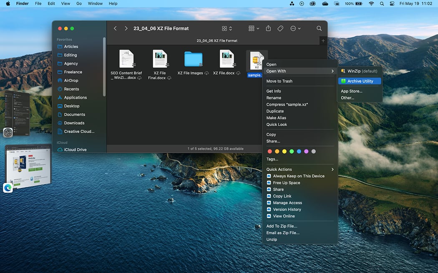438x273 pixels.
Task: Apply the orange tag color
Action: (277, 151)
